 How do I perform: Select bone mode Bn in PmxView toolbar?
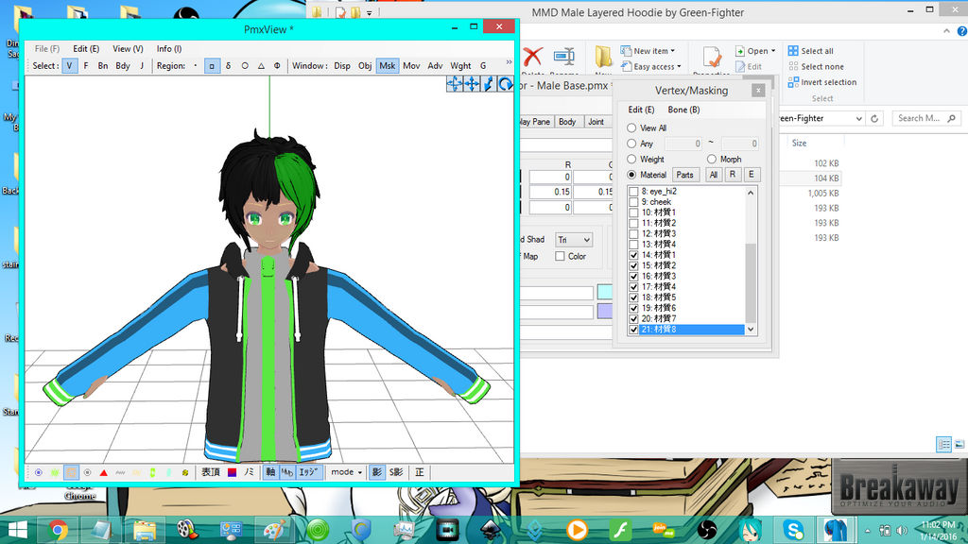(103, 65)
